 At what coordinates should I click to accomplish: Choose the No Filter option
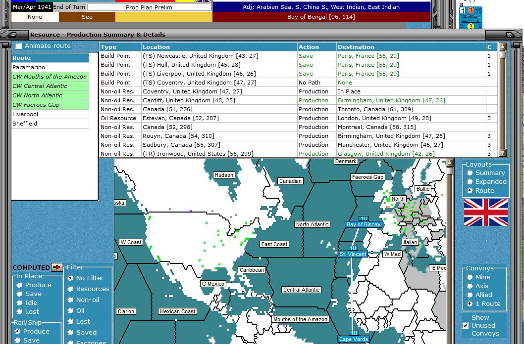(70, 278)
